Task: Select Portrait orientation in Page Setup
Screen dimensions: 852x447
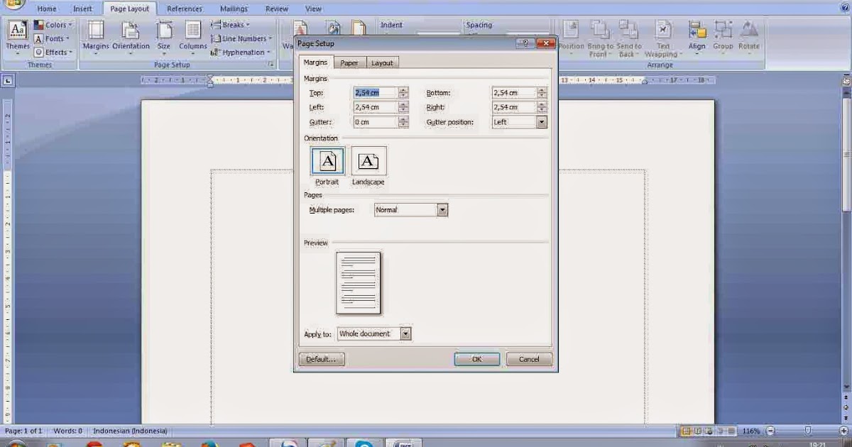Action: pyautogui.click(x=327, y=167)
